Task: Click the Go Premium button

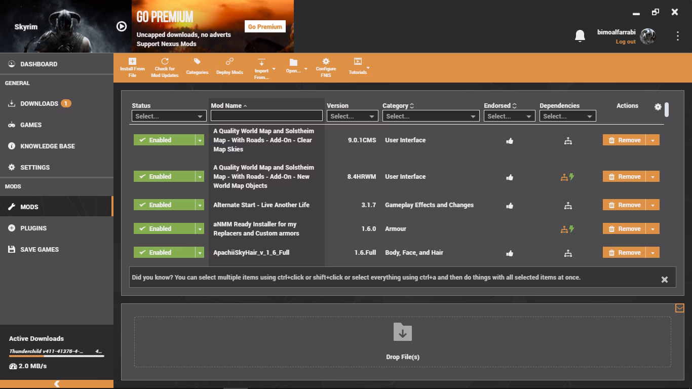Action: click(265, 26)
